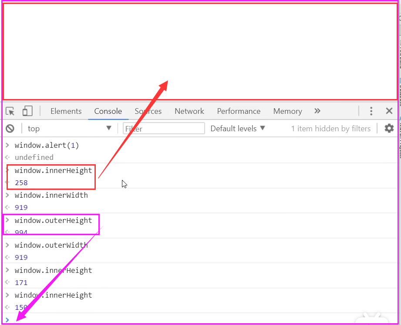Open the console settings gear icon
Image resolution: width=401 pixels, height=325 pixels.
point(389,129)
